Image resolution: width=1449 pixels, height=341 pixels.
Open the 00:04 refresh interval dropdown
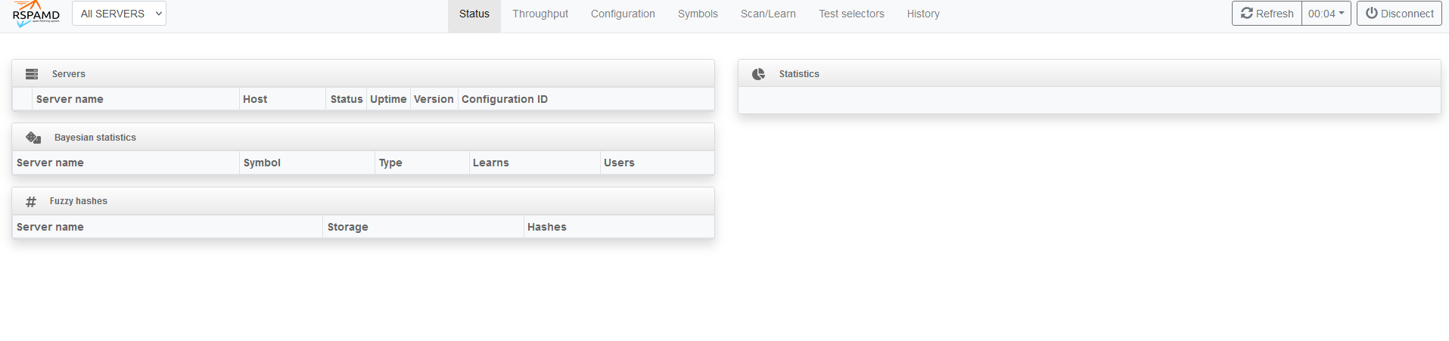(1326, 14)
